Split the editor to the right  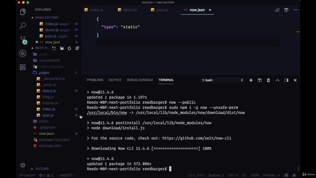pos(286,10)
